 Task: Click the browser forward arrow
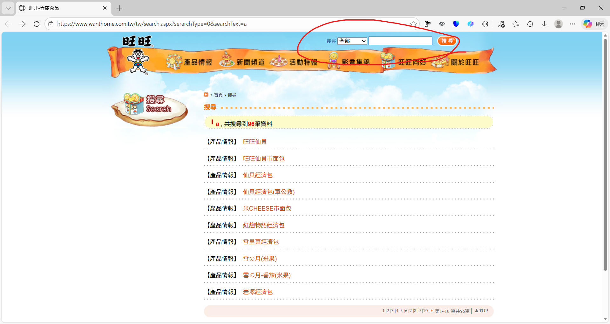point(22,24)
